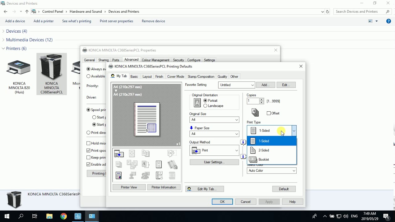Expand the Devices (4) group
Viewport: 395px width, 222px height.
pyautogui.click(x=3, y=31)
